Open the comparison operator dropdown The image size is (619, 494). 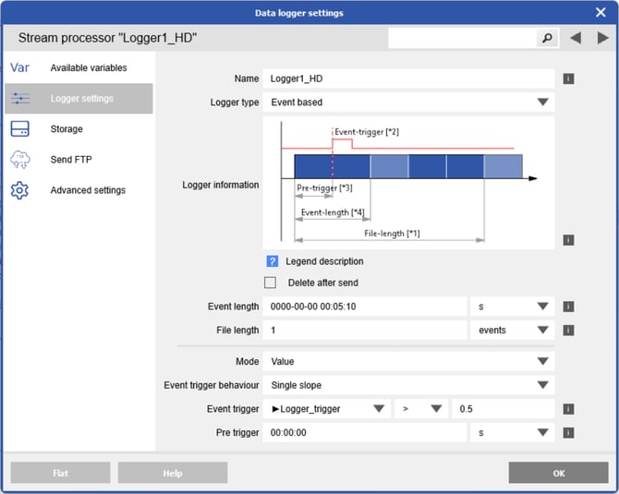click(421, 409)
